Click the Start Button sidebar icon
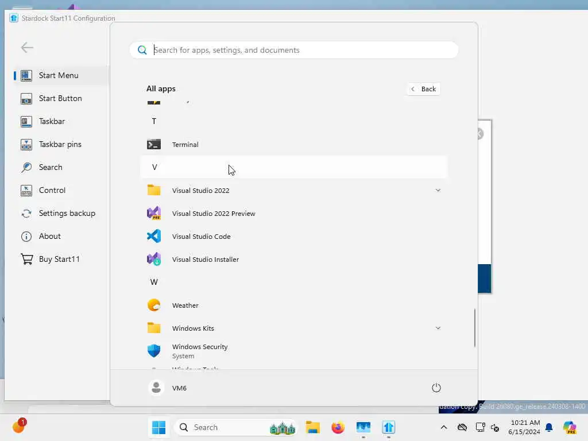Image resolution: width=588 pixels, height=441 pixels. [26, 99]
